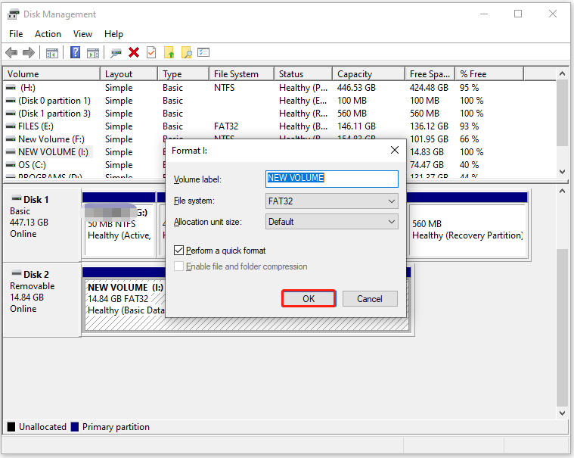Image resolution: width=574 pixels, height=458 pixels.
Task: Click the checklist settings toolbar icon
Action: coord(203,52)
